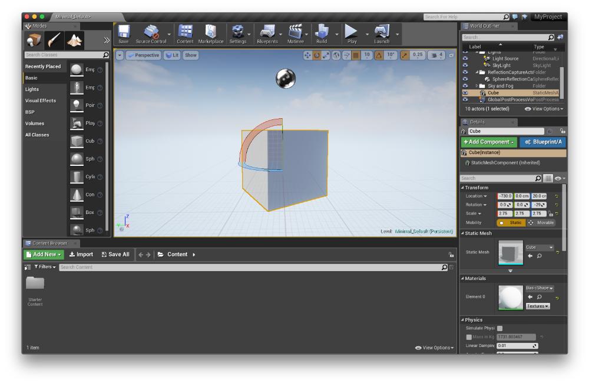Click the Static Mesh cube thumbnail
The height and width of the screenshot is (384, 589).
(510, 253)
